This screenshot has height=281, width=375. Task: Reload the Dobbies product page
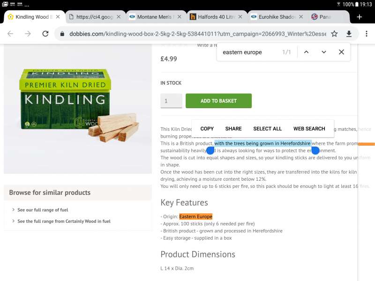point(45,34)
